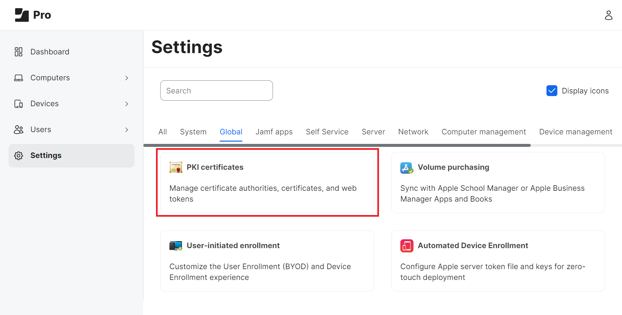
Task: Click the settings Search field
Action: (x=216, y=91)
